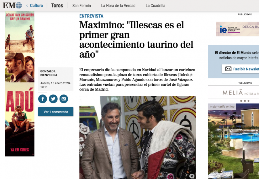Image resolution: width=259 pixels, height=179 pixels.
Task: Click Recibir Newsletter button
Action: [x=240, y=69]
